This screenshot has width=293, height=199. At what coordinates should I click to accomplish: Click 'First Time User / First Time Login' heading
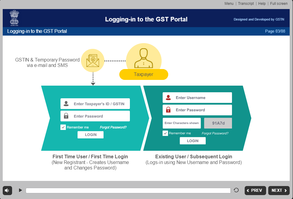pyautogui.click(x=90, y=156)
